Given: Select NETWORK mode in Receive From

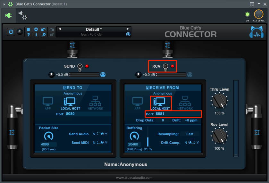Looking at the screenshot, I should pyautogui.click(x=185, y=103).
